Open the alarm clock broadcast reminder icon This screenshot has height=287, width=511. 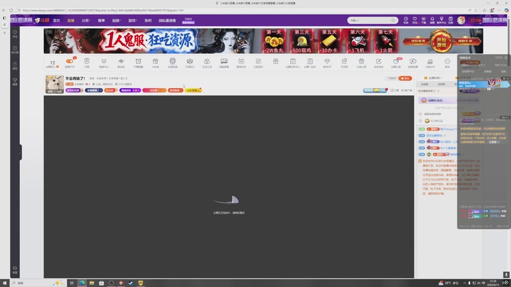[138, 61]
